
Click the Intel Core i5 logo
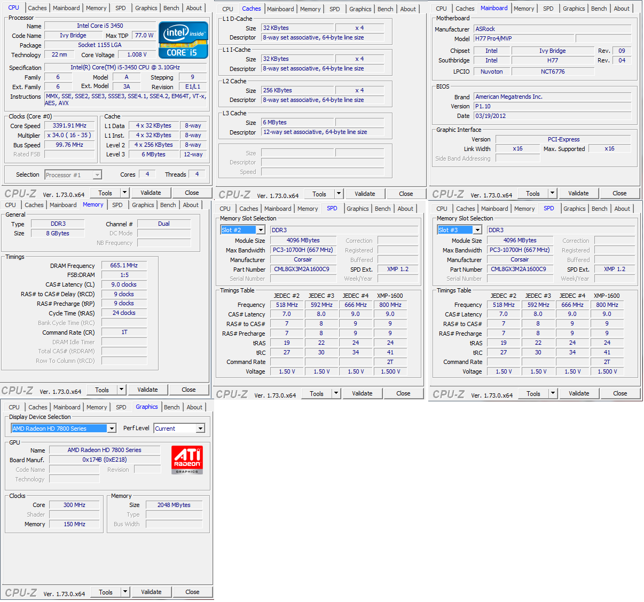183,40
